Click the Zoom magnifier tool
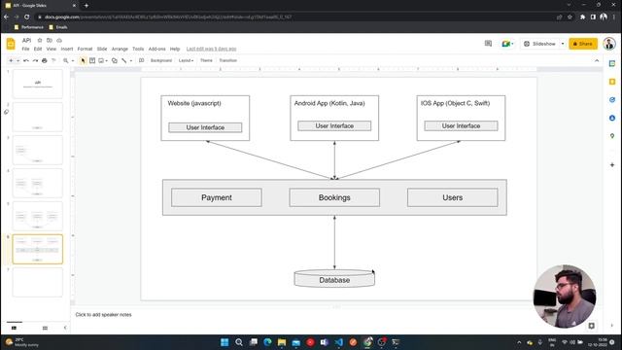 click(x=65, y=60)
